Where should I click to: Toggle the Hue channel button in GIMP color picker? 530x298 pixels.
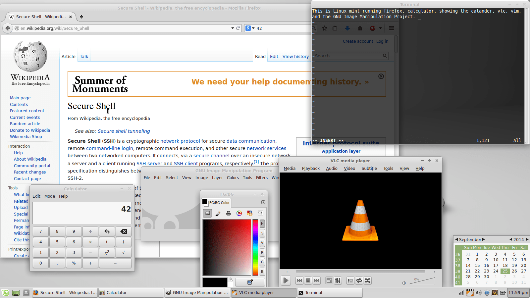click(x=262, y=224)
